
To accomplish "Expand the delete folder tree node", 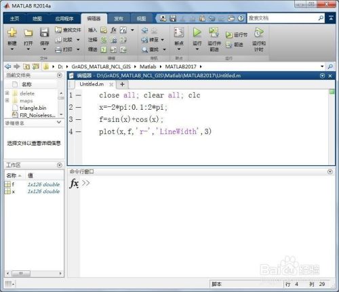I will click(7, 93).
